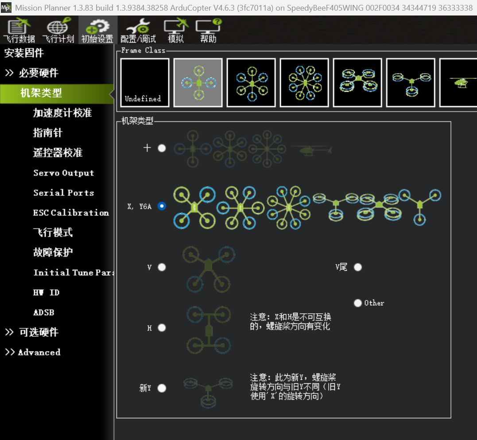Click the X octocopter diagram in X, Y6A row
Viewport: 477px width, 440px height.
point(288,207)
